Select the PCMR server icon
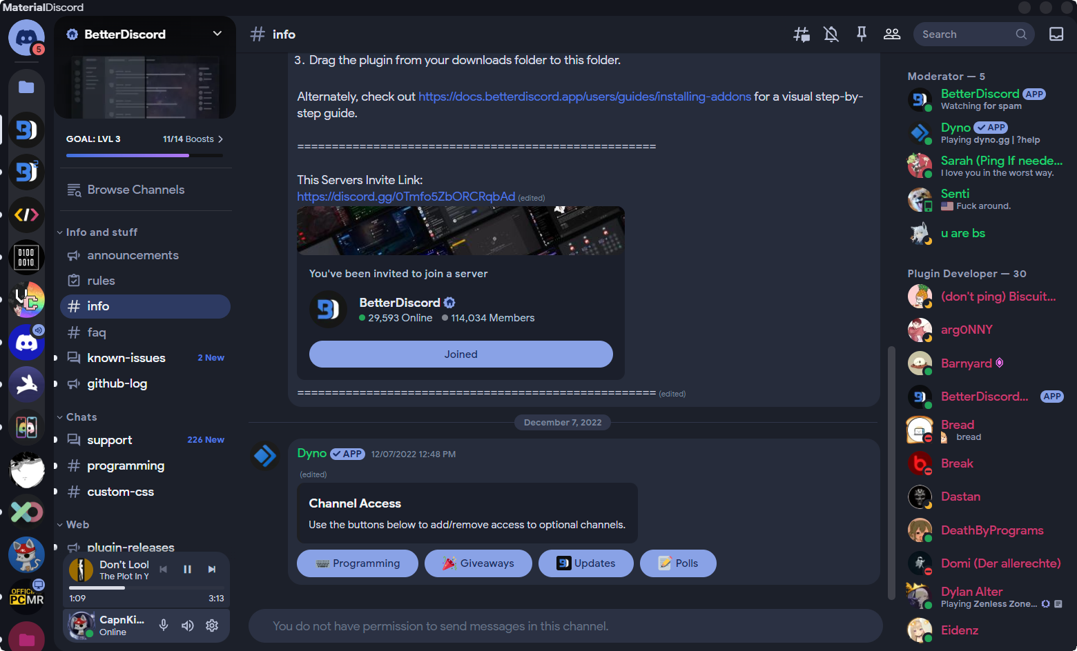This screenshot has height=651, width=1077. (x=26, y=597)
